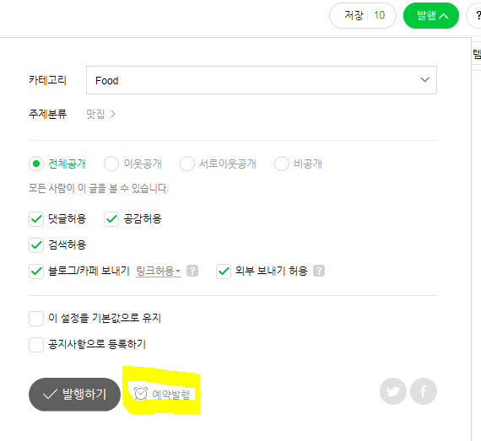Select the 전체공개 radio option
481x441 pixels.
[x=36, y=164]
